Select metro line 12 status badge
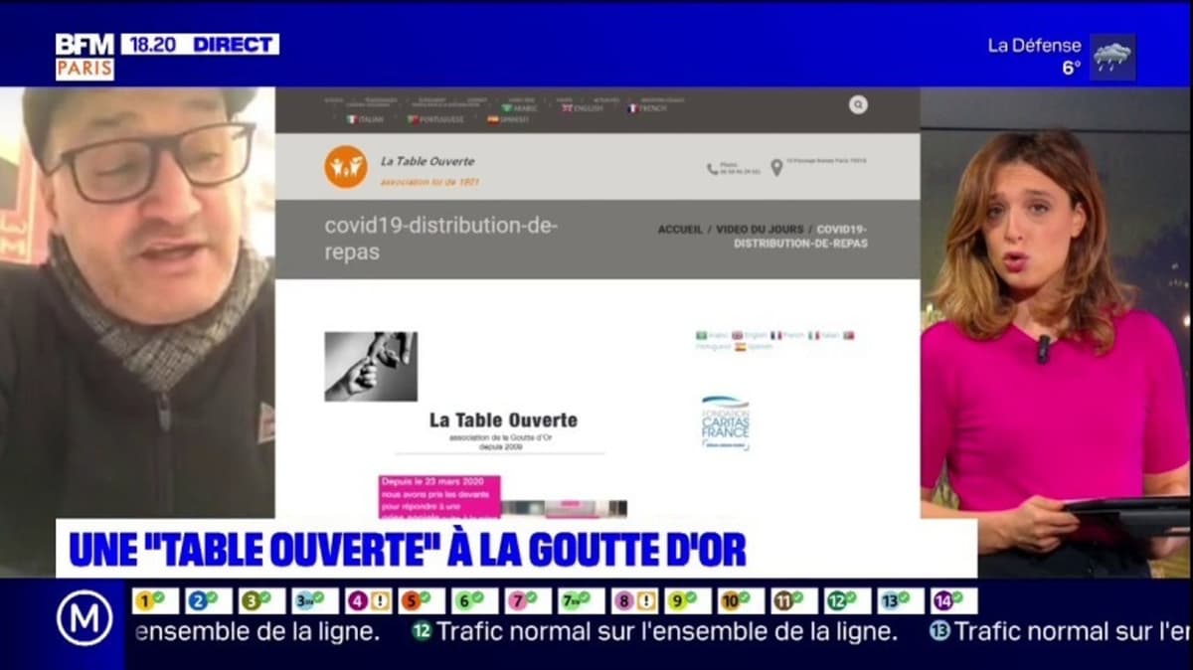 (847, 600)
